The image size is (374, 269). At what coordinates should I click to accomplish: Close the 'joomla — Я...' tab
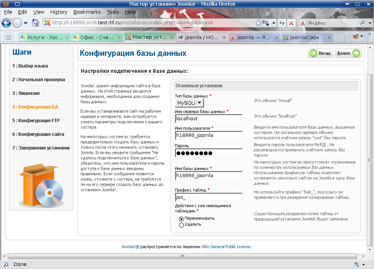[x=277, y=38]
